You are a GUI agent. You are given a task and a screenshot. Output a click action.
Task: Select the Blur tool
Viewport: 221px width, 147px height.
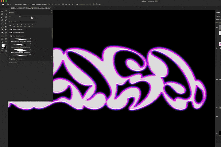coord(6,29)
